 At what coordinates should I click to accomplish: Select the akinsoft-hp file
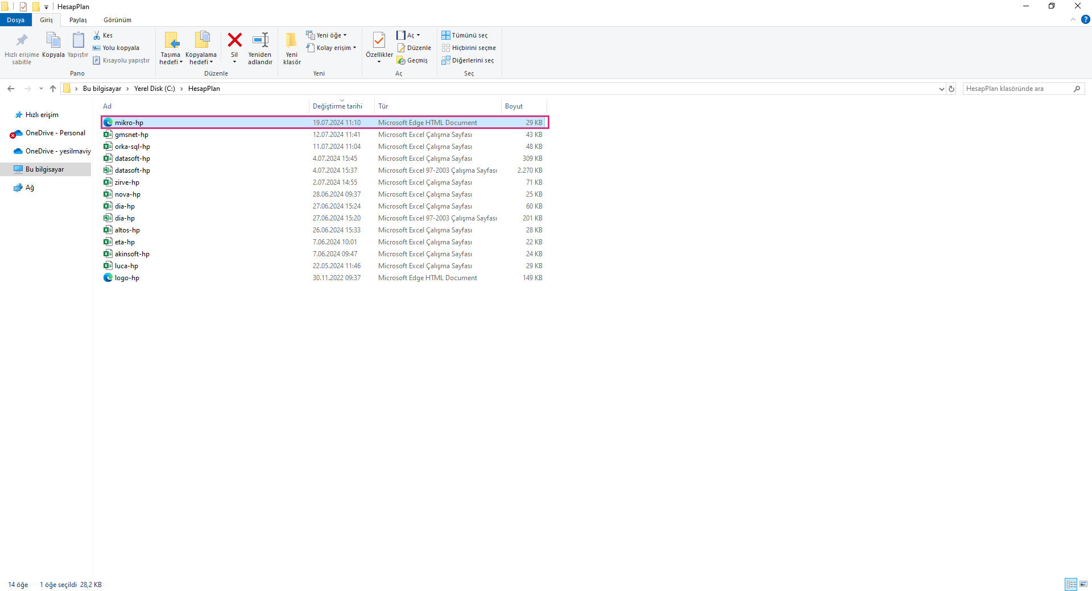pyautogui.click(x=324, y=254)
